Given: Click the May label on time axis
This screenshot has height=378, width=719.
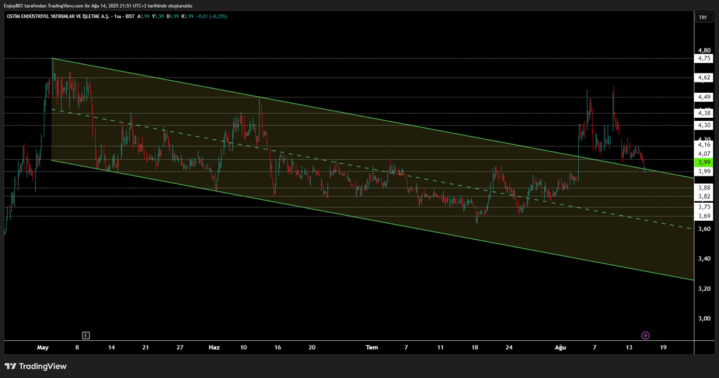Looking at the screenshot, I should point(43,347).
